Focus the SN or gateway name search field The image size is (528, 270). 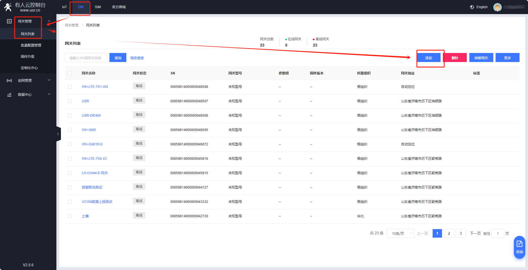click(86, 58)
